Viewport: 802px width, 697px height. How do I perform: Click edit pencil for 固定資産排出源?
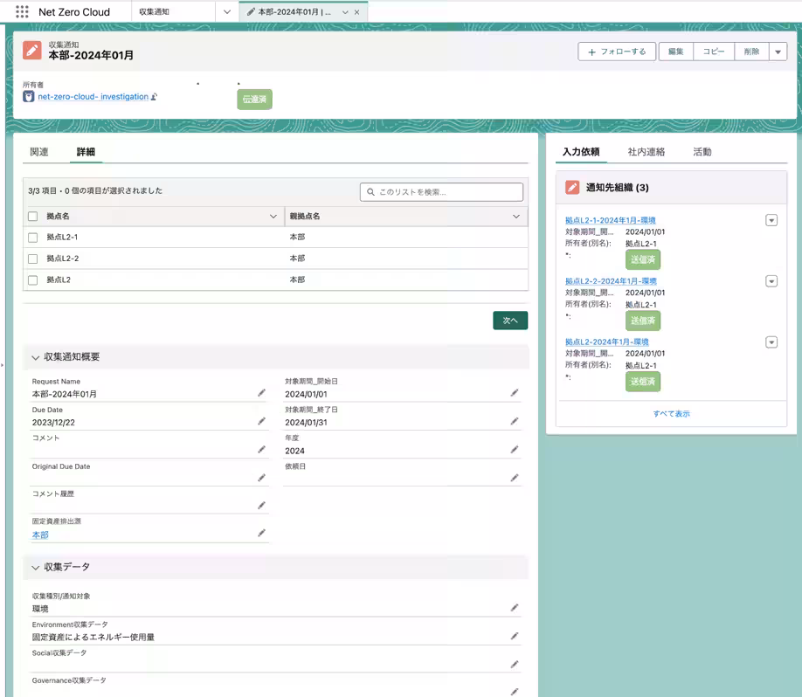coord(261,533)
